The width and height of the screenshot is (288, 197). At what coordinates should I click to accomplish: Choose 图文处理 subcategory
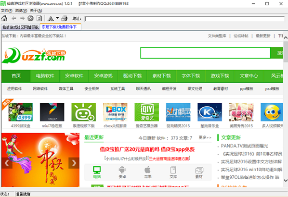click(195, 89)
